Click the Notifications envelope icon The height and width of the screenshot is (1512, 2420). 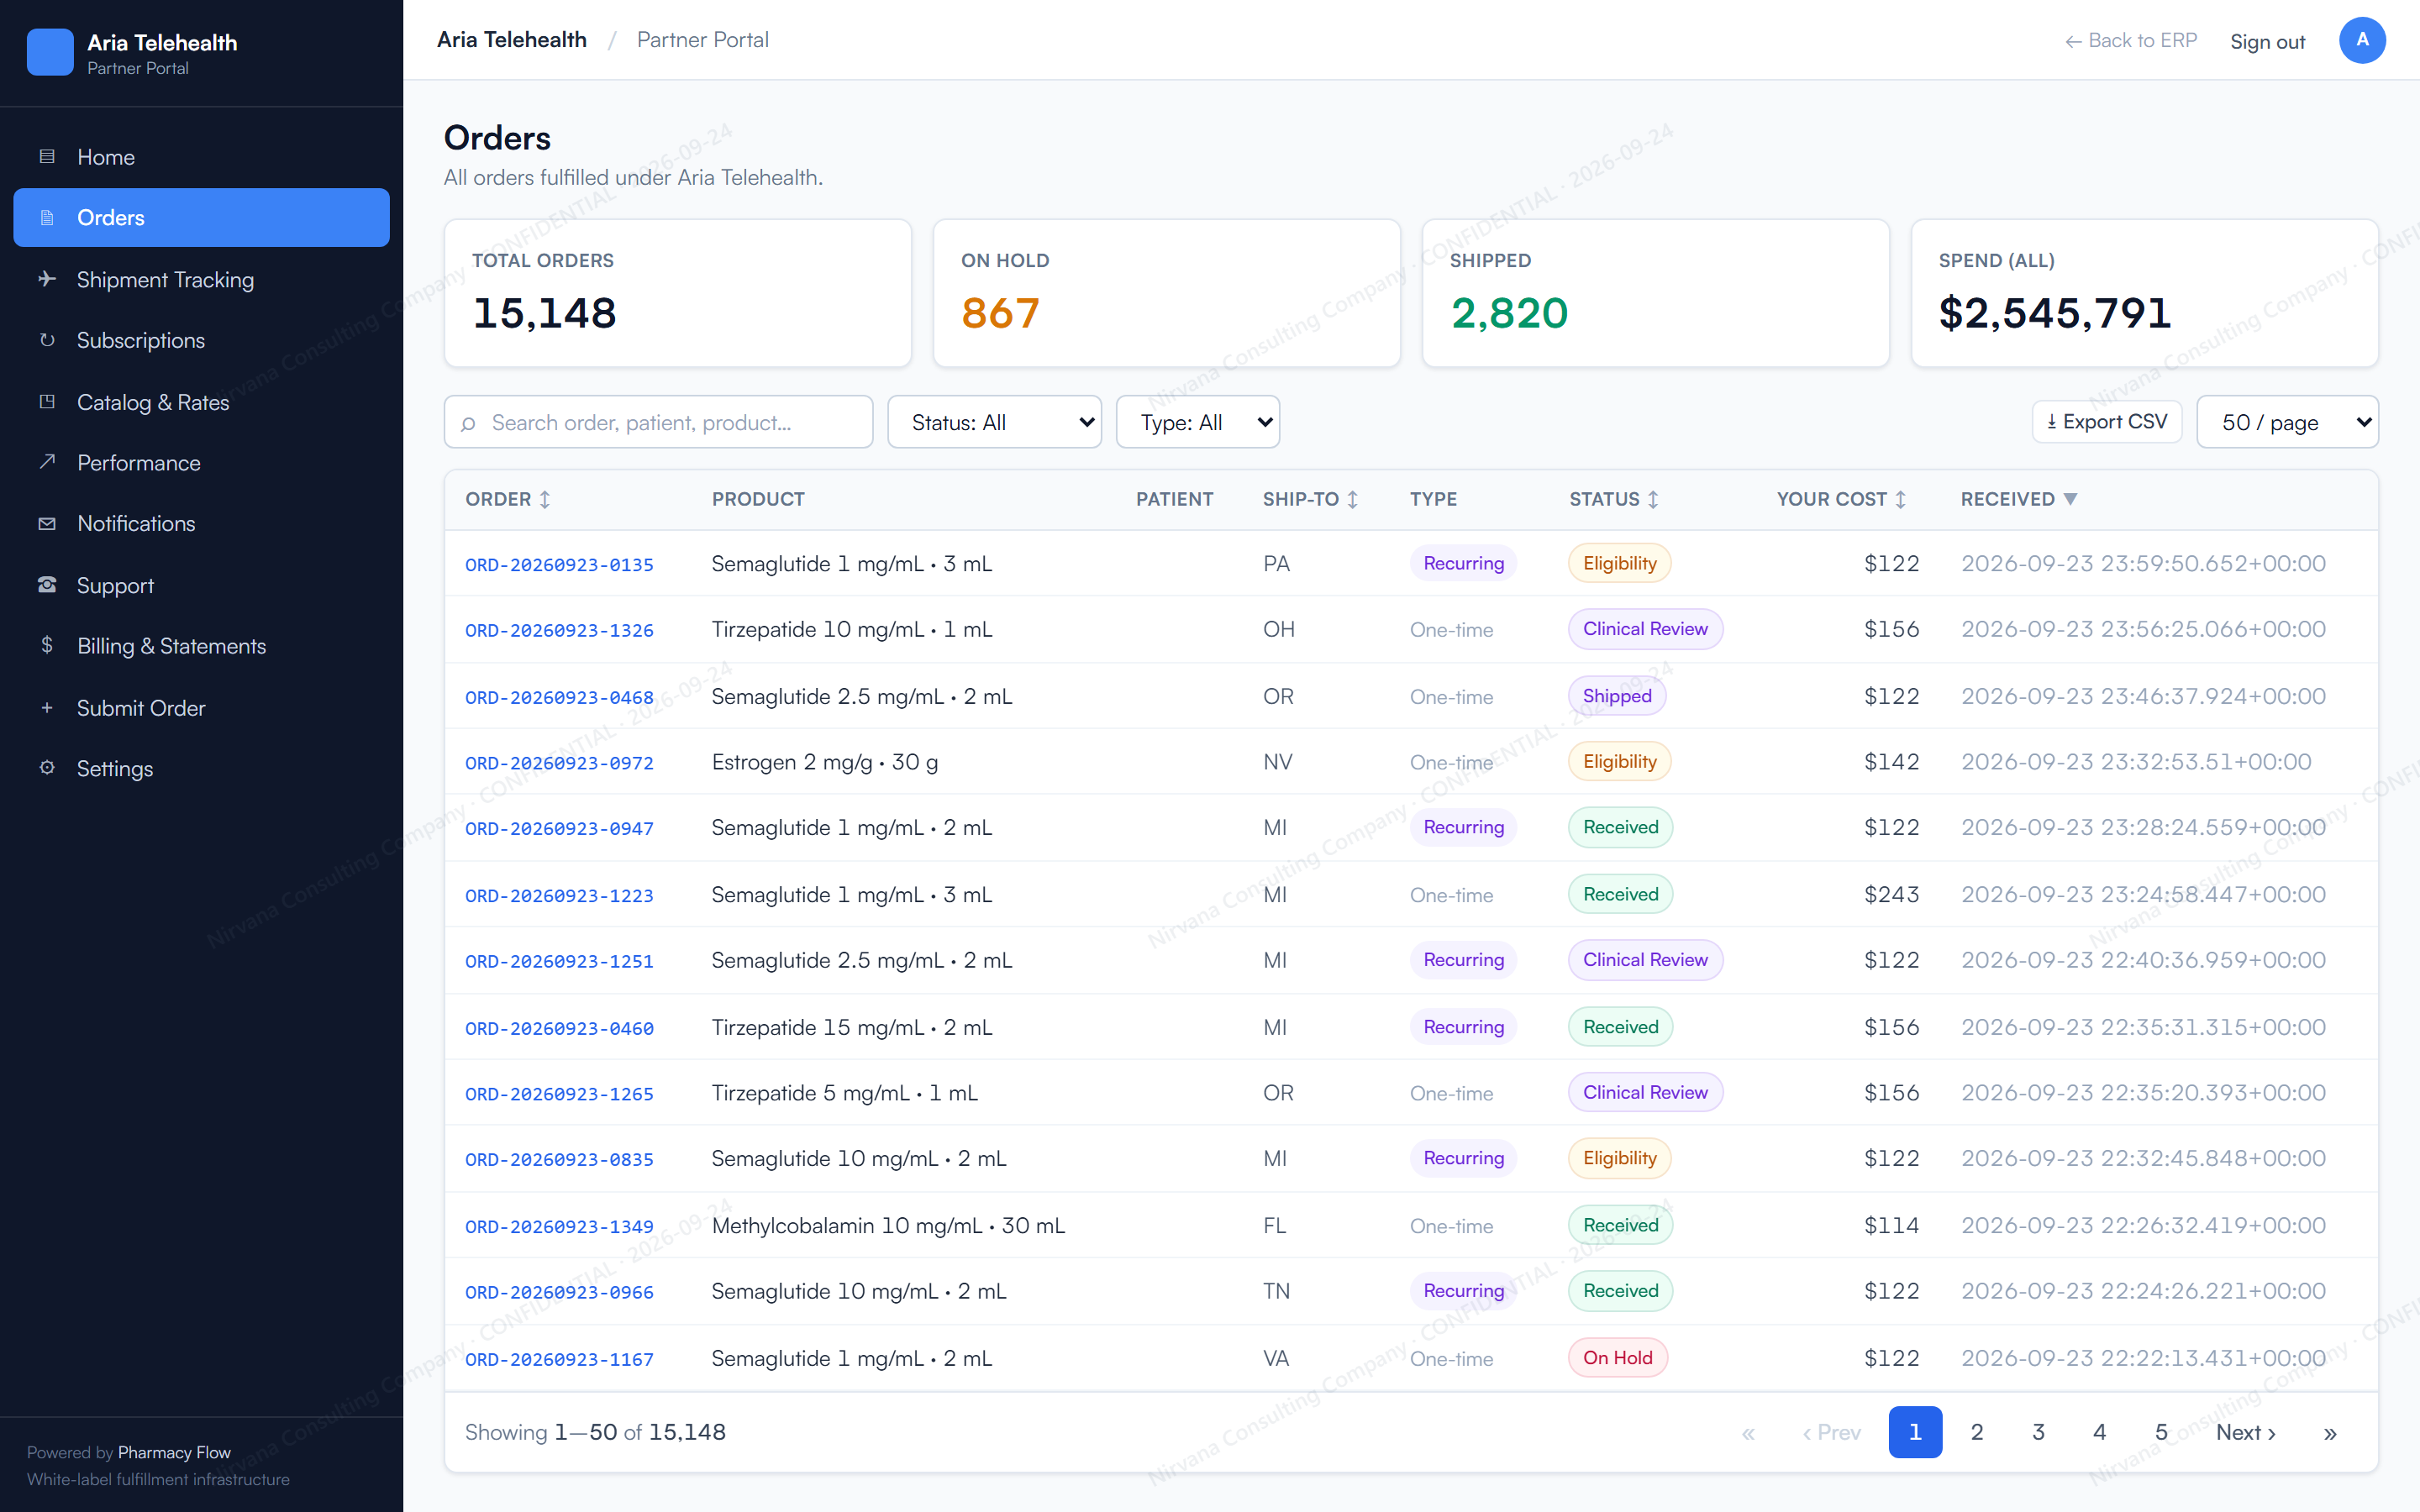click(46, 523)
